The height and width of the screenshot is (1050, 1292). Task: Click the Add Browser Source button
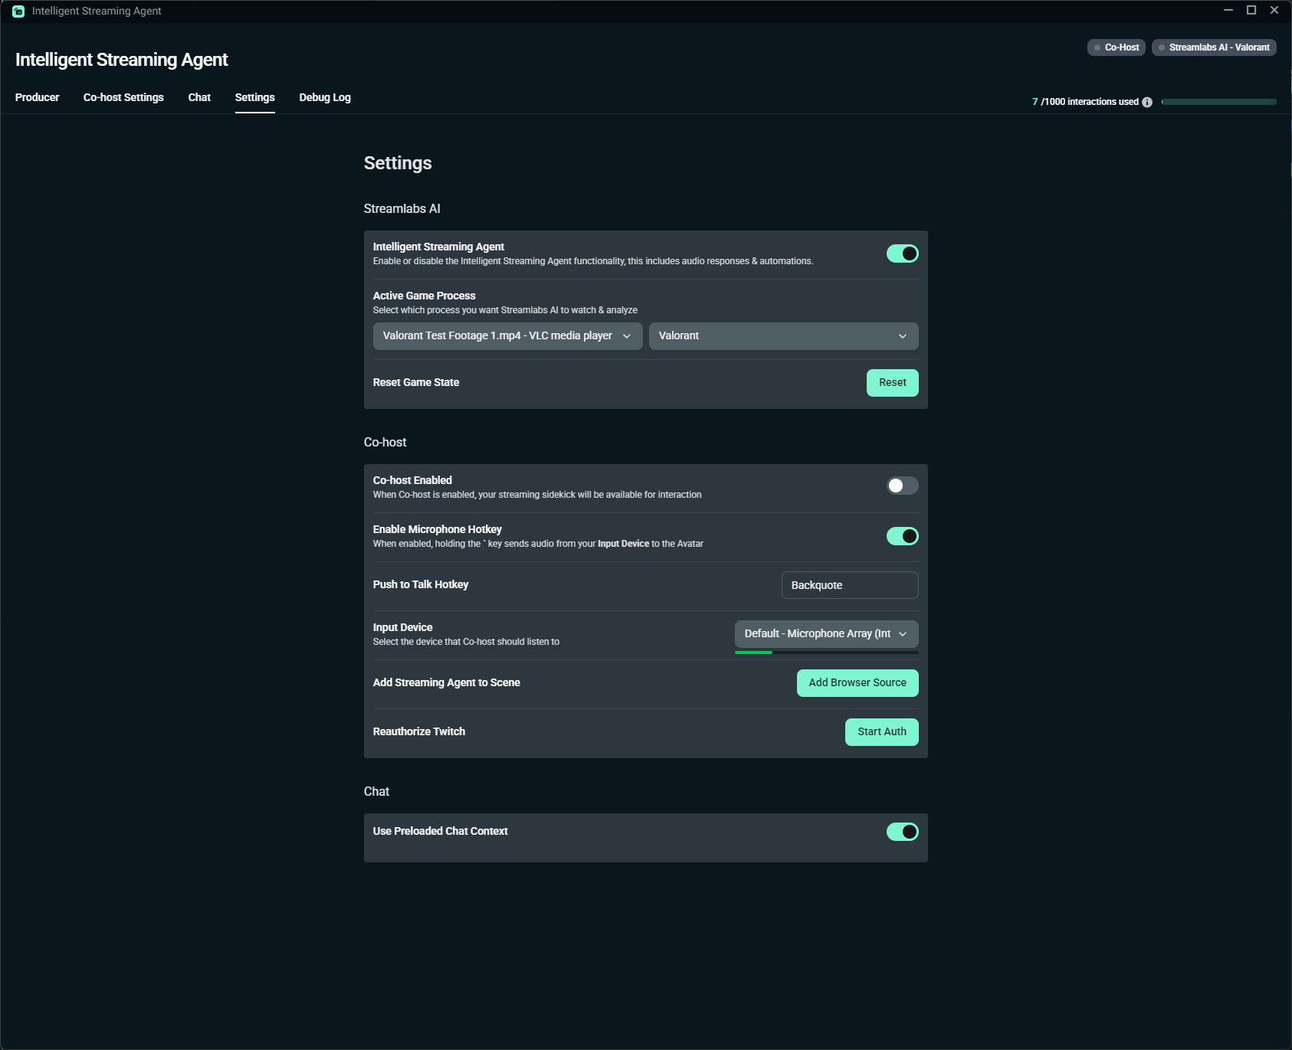[x=857, y=683]
